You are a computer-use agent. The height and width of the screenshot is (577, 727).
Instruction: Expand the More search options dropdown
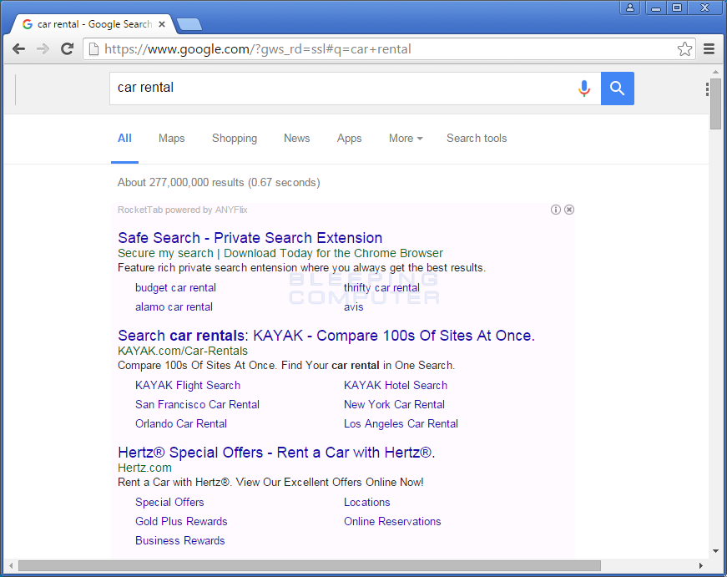406,139
